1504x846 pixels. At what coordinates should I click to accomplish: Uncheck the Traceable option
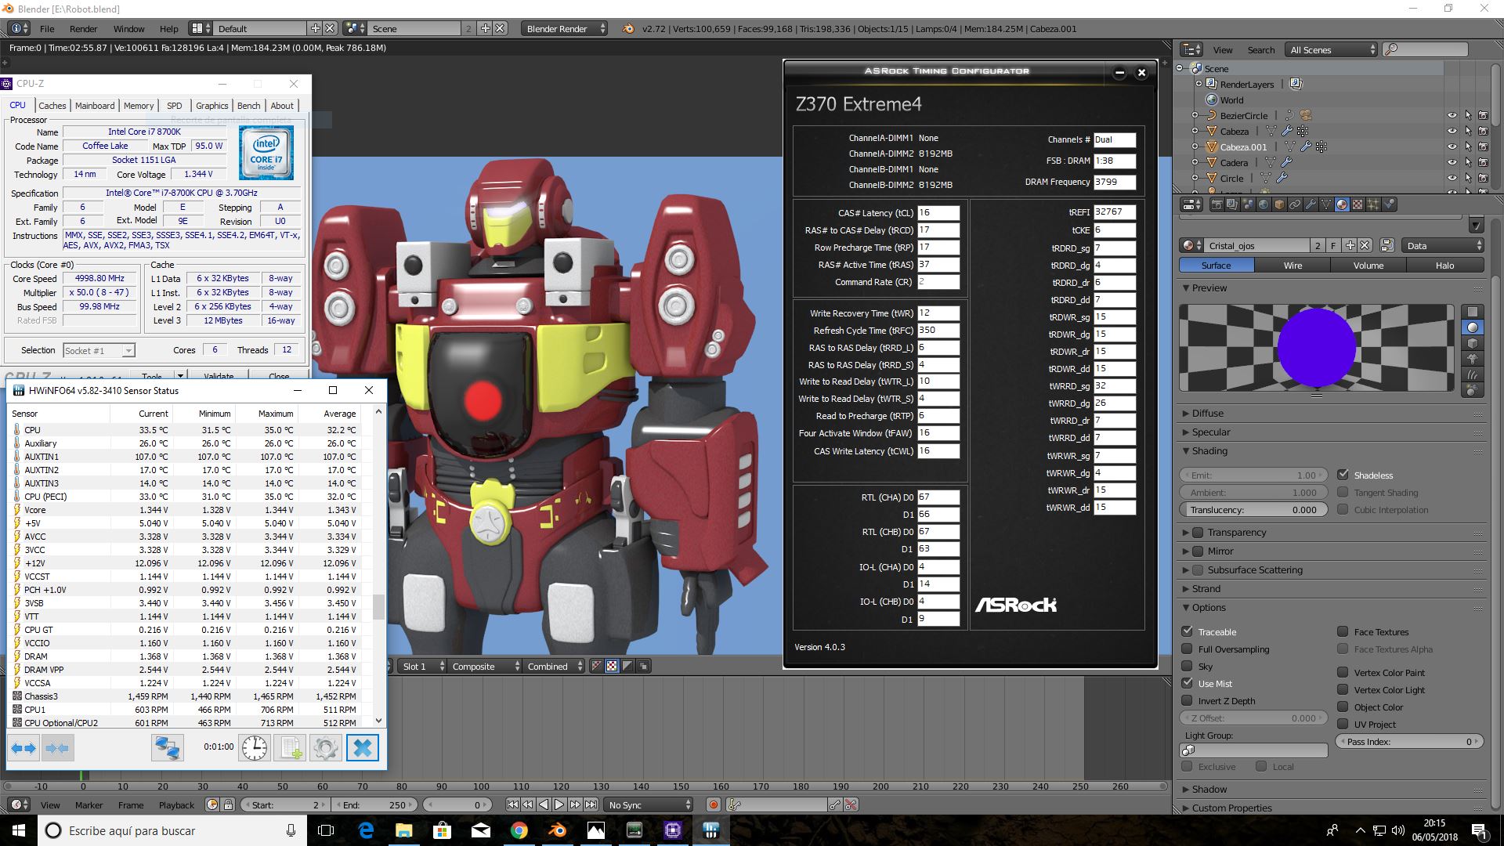[x=1188, y=631]
